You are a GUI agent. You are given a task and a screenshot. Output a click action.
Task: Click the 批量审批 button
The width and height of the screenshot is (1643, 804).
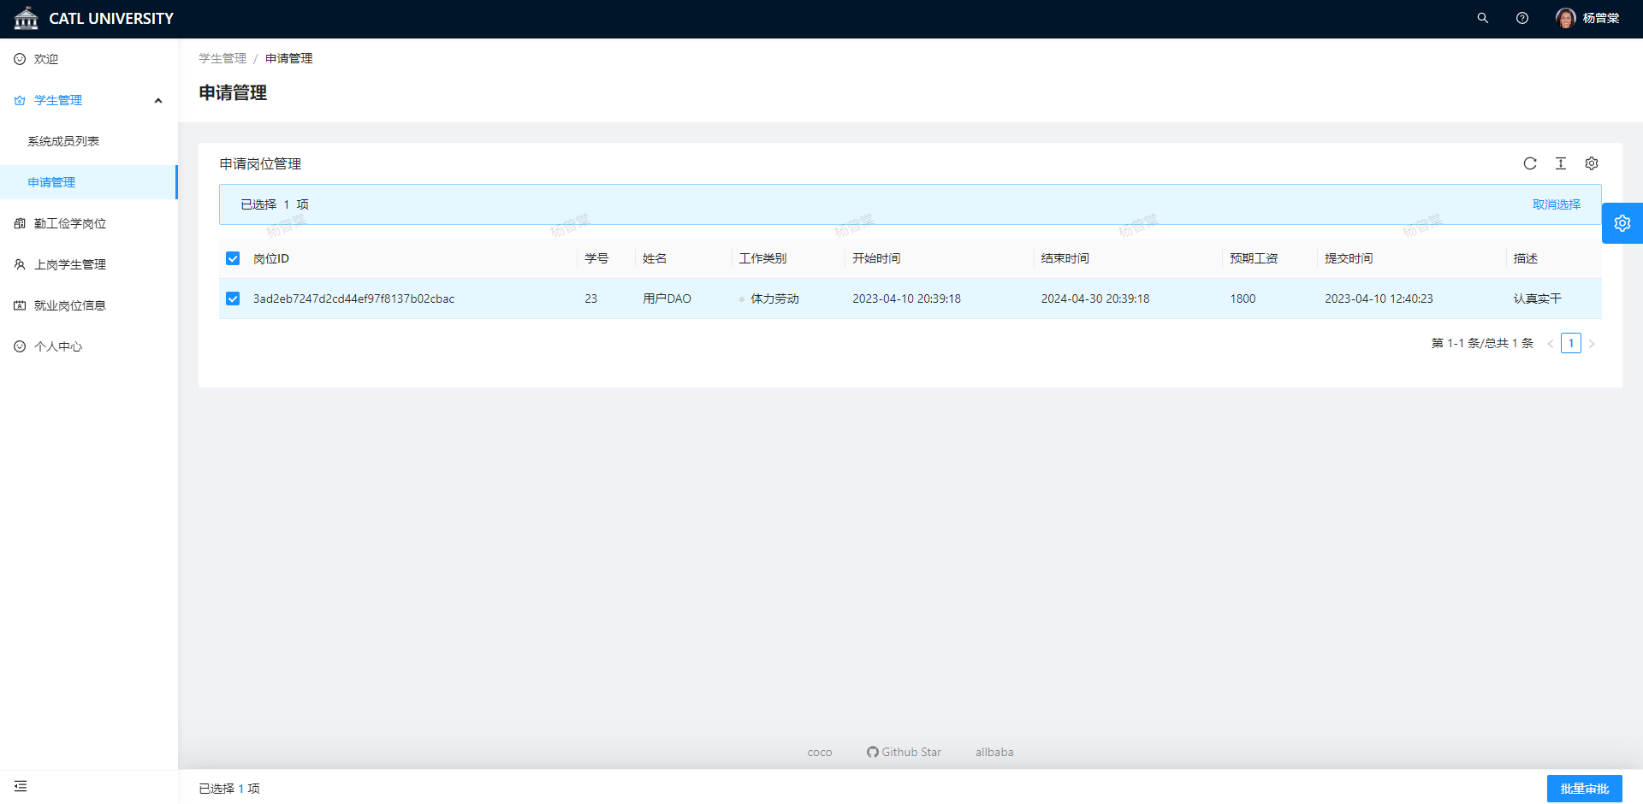1585,789
